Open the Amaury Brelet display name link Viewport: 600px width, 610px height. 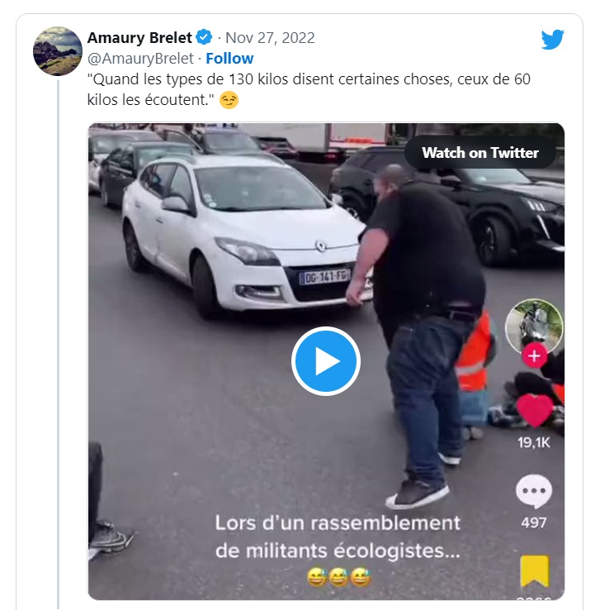139,38
